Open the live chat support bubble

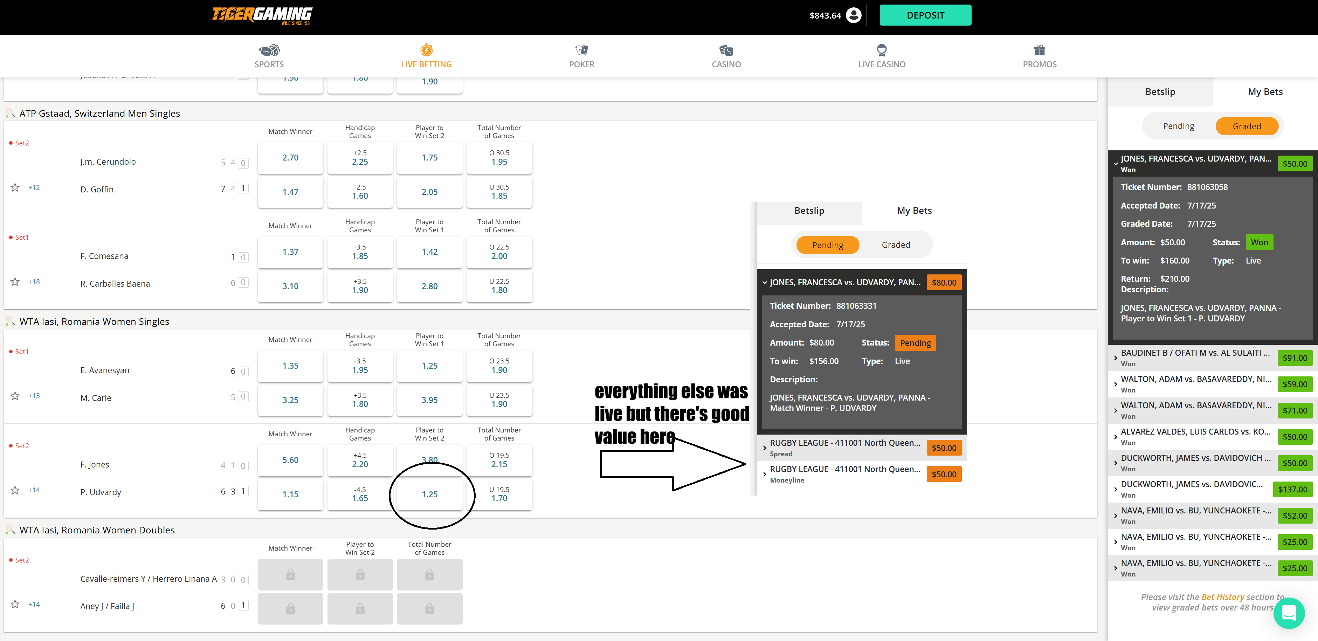[x=1289, y=613]
